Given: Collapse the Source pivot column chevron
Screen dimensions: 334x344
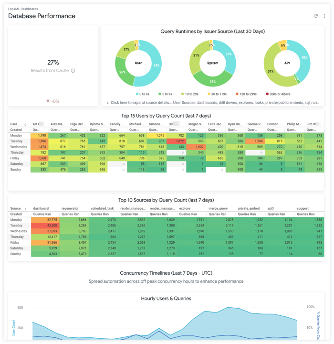Looking at the screenshot, I should pos(25,209).
